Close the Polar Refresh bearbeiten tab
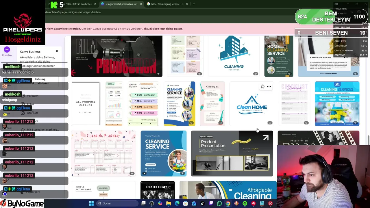The height and width of the screenshot is (208, 370). [95, 4]
